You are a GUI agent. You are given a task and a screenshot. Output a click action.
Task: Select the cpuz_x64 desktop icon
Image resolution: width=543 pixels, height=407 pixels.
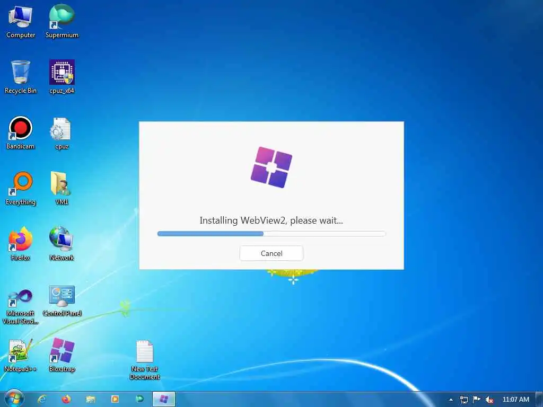tap(62, 77)
